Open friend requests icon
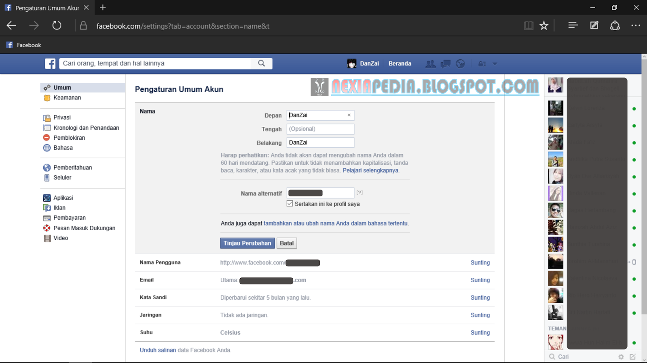647x363 pixels. coord(430,64)
